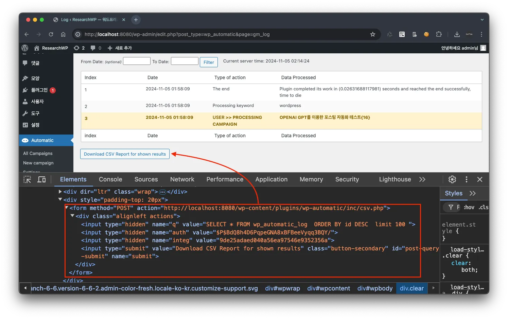The height and width of the screenshot is (319, 508).
Task: Expand the div dir="ltr" wrap node
Action: pos(60,192)
